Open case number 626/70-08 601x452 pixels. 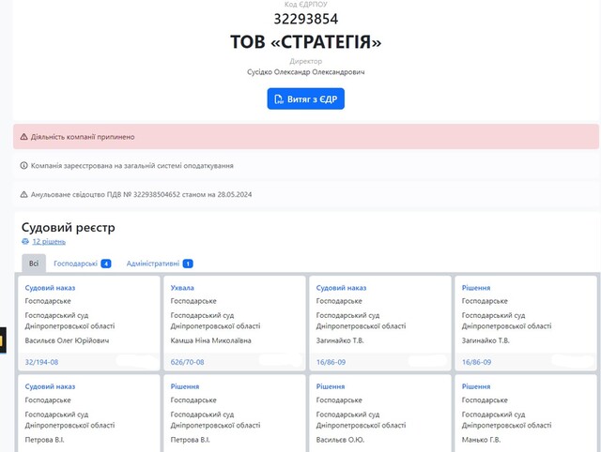[x=189, y=361]
